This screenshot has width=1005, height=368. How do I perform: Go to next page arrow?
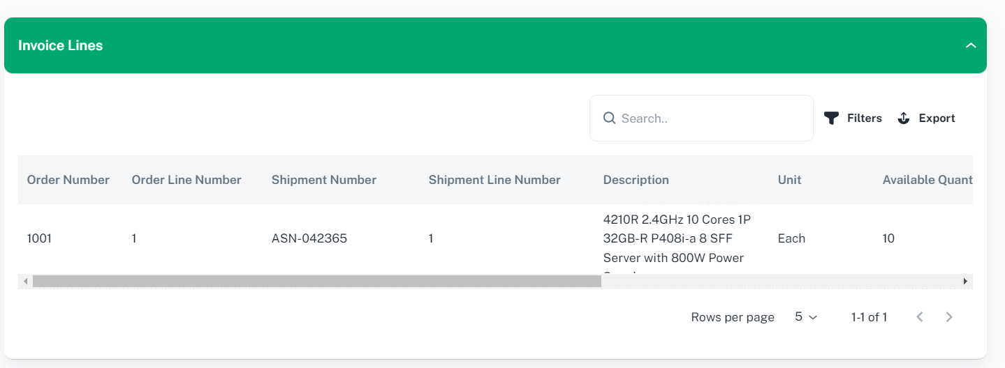949,317
